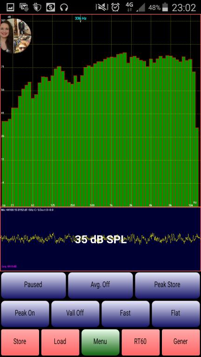Change the Flat weighting option
Screen dimensions: 201x357
click(x=176, y=313)
